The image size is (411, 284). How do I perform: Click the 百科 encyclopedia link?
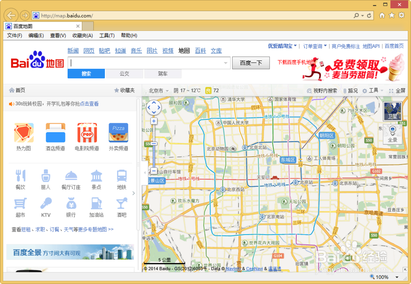tap(200, 51)
